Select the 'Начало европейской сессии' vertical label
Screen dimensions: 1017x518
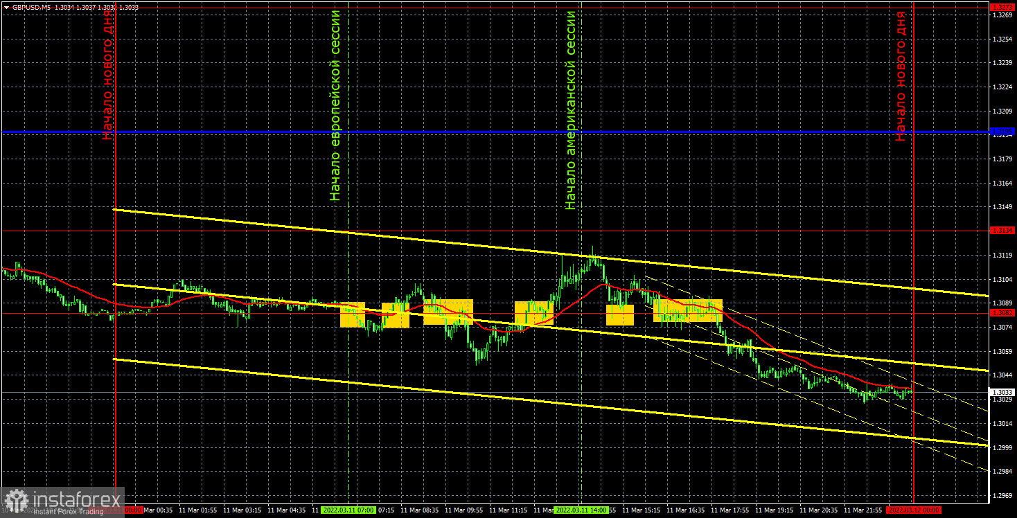pyautogui.click(x=336, y=105)
